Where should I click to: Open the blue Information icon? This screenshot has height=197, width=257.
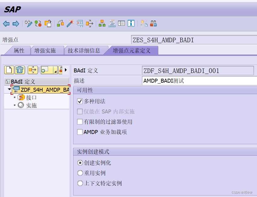pyautogui.click(x=131, y=24)
